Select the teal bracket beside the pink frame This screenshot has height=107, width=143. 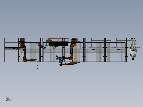click(48, 43)
